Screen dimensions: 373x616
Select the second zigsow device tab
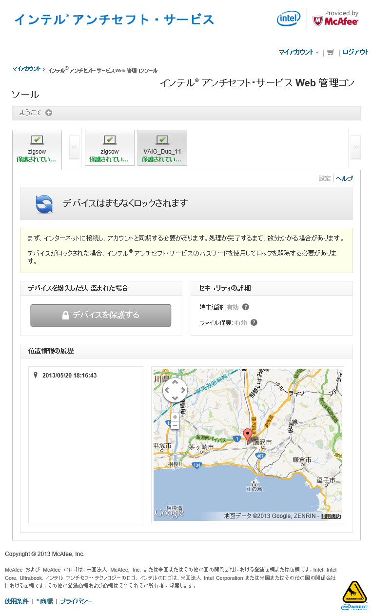pos(110,148)
